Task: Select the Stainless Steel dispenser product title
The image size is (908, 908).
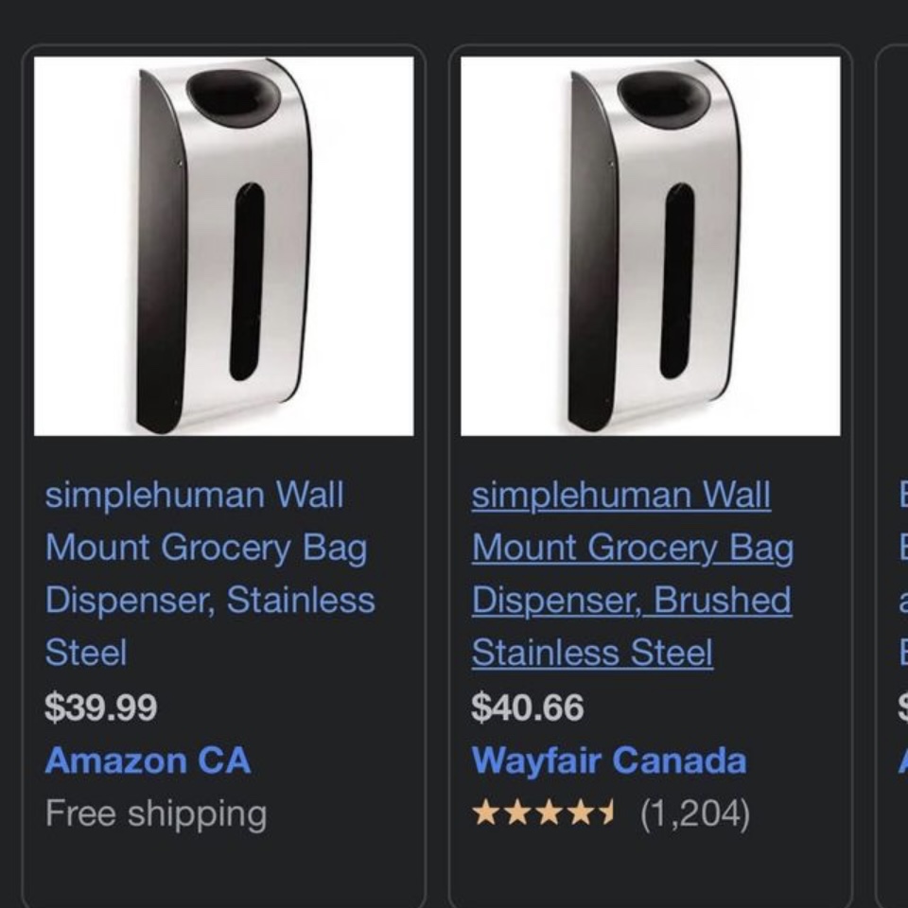Action: pyautogui.click(x=210, y=572)
